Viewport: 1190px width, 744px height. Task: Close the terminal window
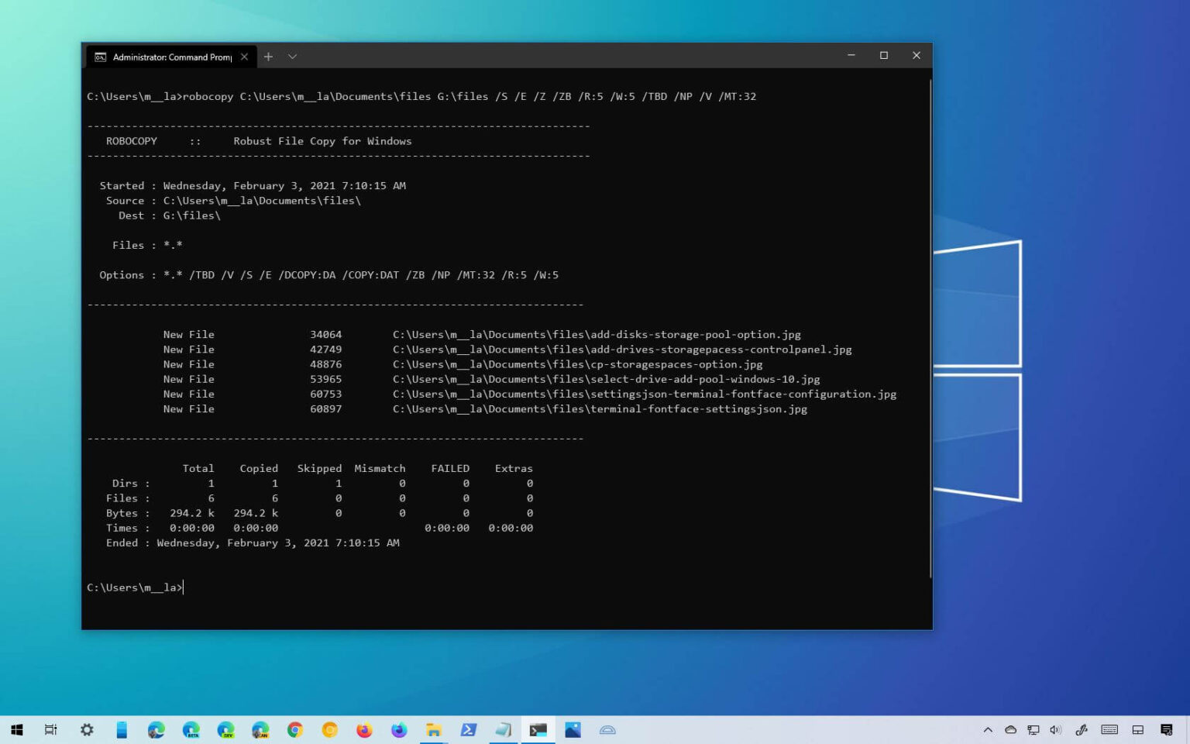click(917, 56)
